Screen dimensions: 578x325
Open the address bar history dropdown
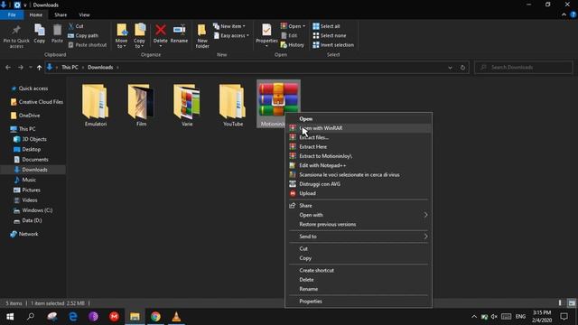click(x=450, y=68)
